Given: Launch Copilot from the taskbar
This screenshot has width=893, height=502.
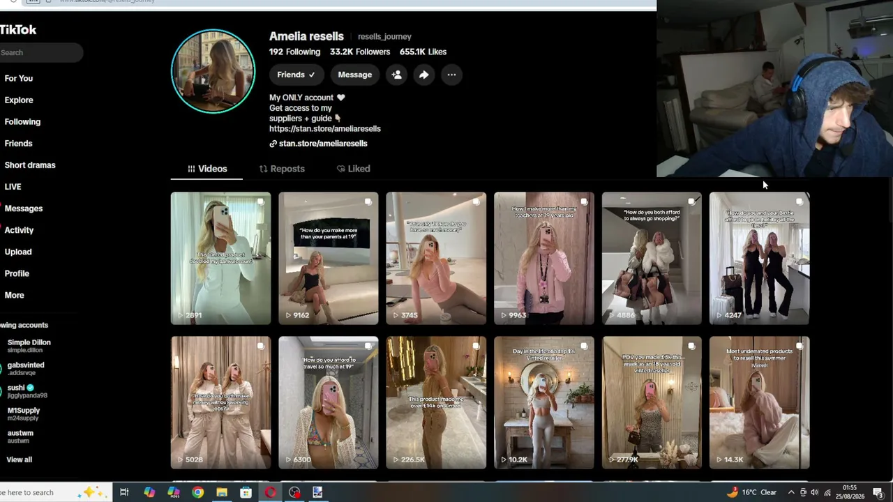Looking at the screenshot, I should click(x=149, y=492).
